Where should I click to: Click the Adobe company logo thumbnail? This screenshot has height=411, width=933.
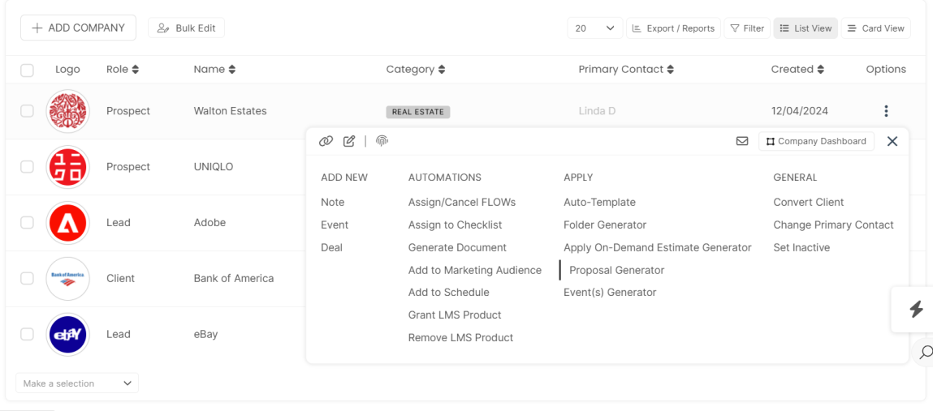click(x=68, y=223)
